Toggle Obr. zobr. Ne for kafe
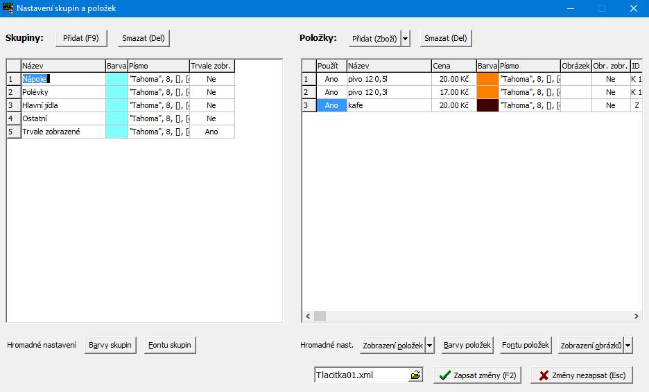This screenshot has height=392, width=649. pyautogui.click(x=610, y=105)
